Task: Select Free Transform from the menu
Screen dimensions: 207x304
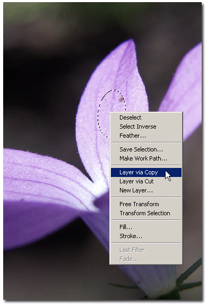Action: point(146,204)
